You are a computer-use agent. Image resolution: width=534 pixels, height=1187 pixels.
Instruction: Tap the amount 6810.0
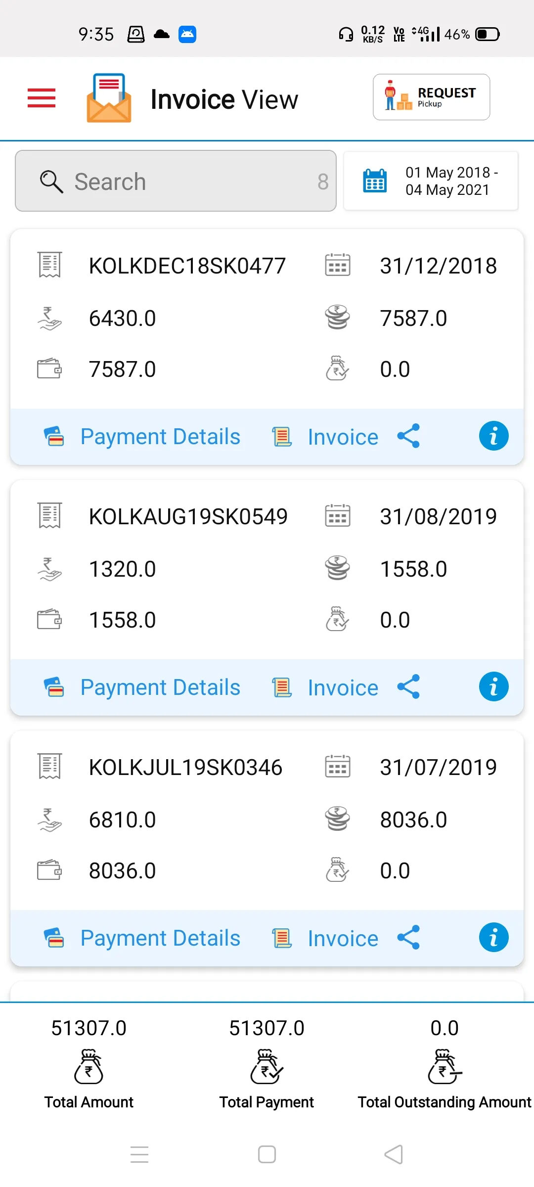point(123,820)
